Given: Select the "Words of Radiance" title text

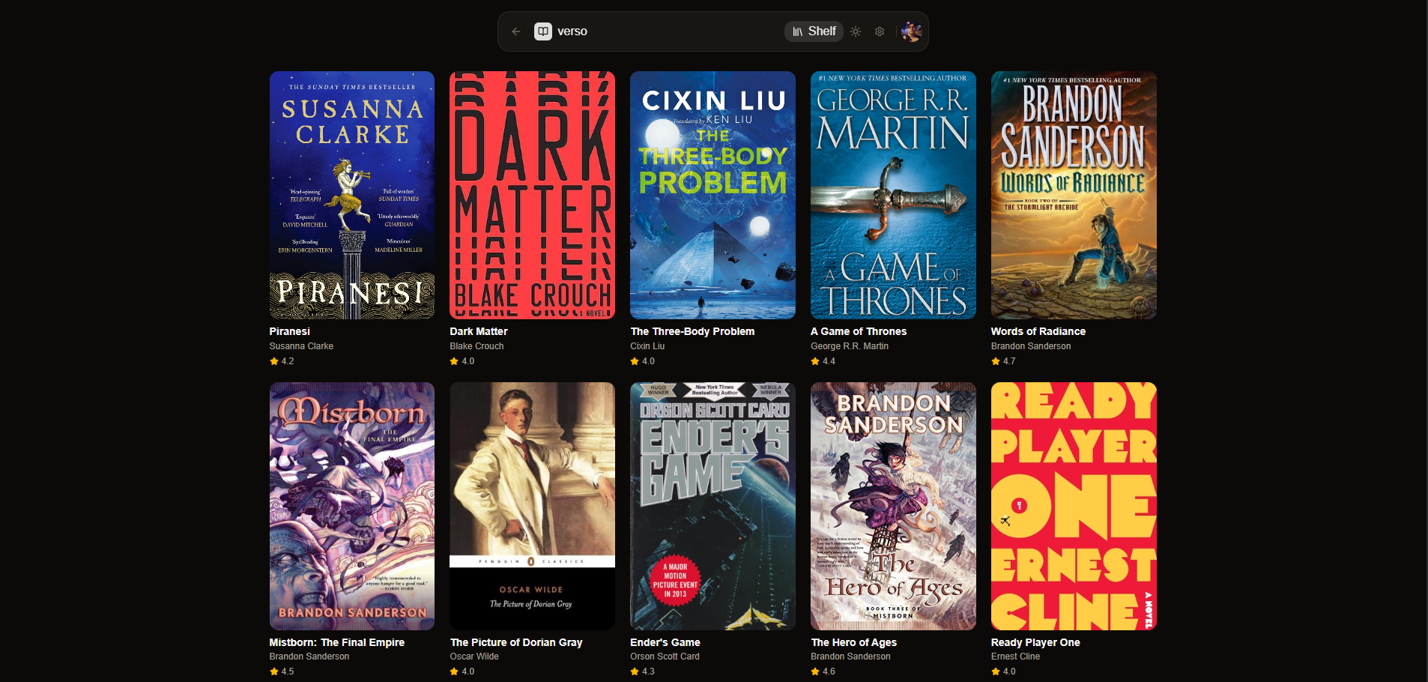Looking at the screenshot, I should point(1038,331).
